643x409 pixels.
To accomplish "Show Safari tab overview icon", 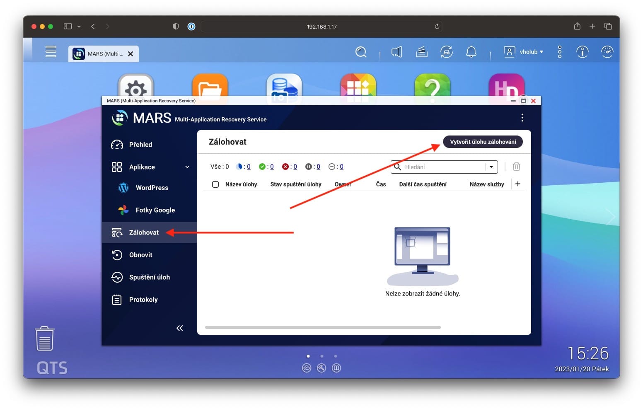I will tap(608, 26).
